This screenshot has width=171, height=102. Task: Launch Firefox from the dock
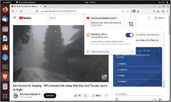click(x=5, y=10)
